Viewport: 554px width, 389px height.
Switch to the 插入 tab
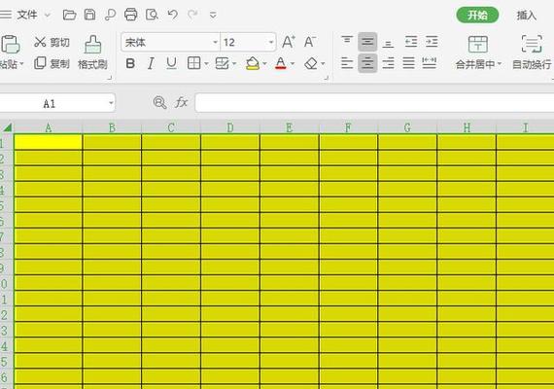527,16
